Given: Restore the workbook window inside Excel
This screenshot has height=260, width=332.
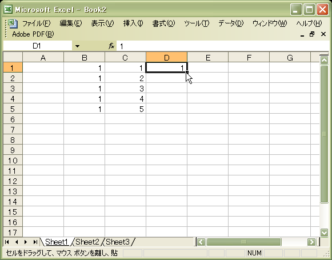Looking at the screenshot, I should click(x=312, y=34).
